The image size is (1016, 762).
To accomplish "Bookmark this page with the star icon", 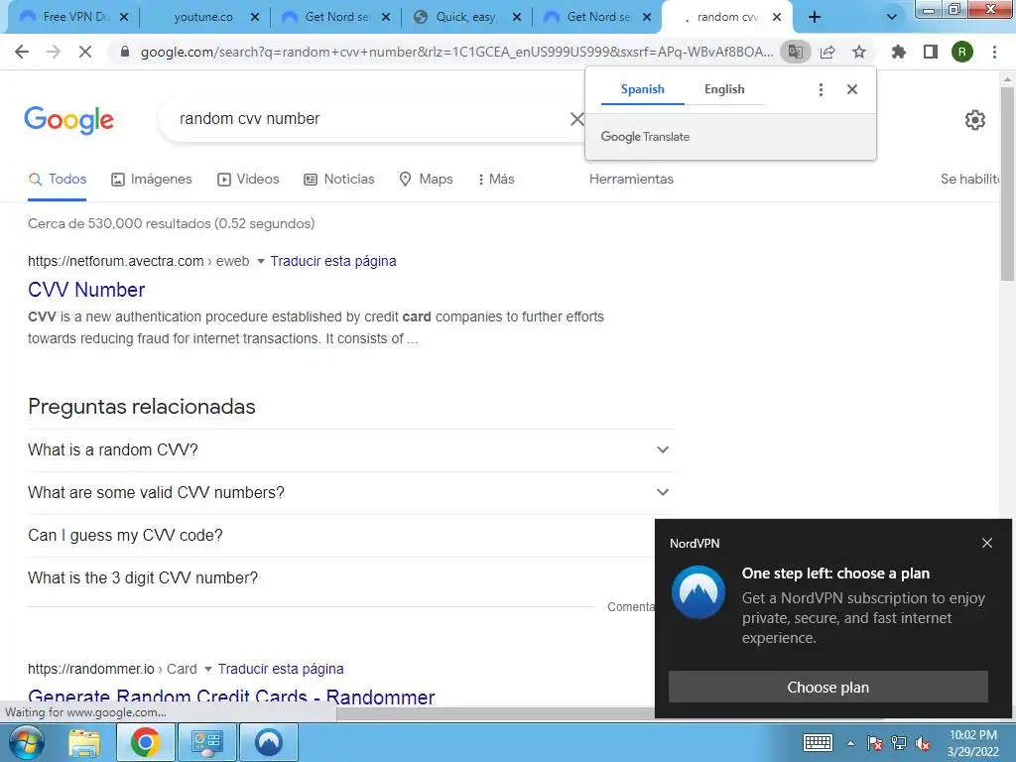I will tap(859, 52).
